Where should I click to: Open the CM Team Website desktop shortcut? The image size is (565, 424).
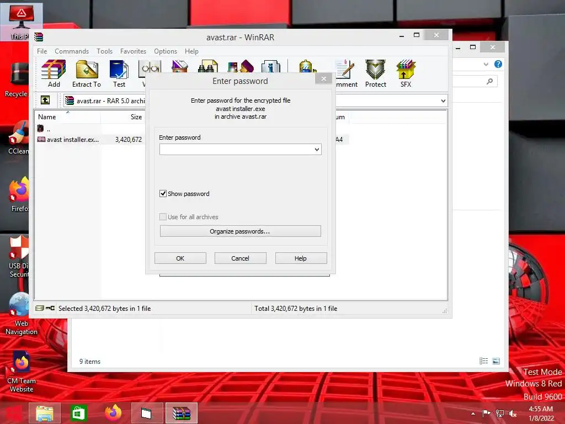pyautogui.click(x=22, y=372)
